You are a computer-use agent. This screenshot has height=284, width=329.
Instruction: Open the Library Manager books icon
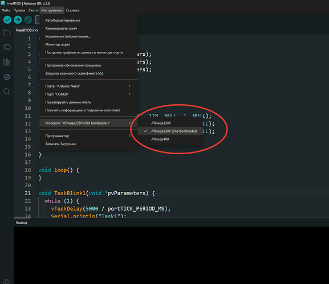7,62
